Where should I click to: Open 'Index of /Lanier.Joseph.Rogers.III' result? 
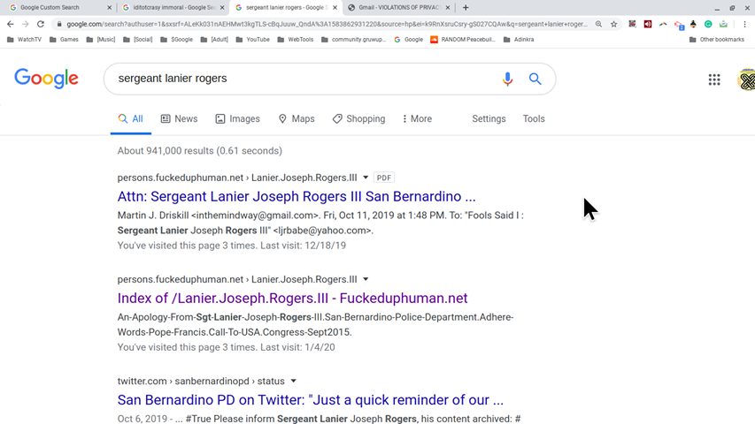[292, 298]
